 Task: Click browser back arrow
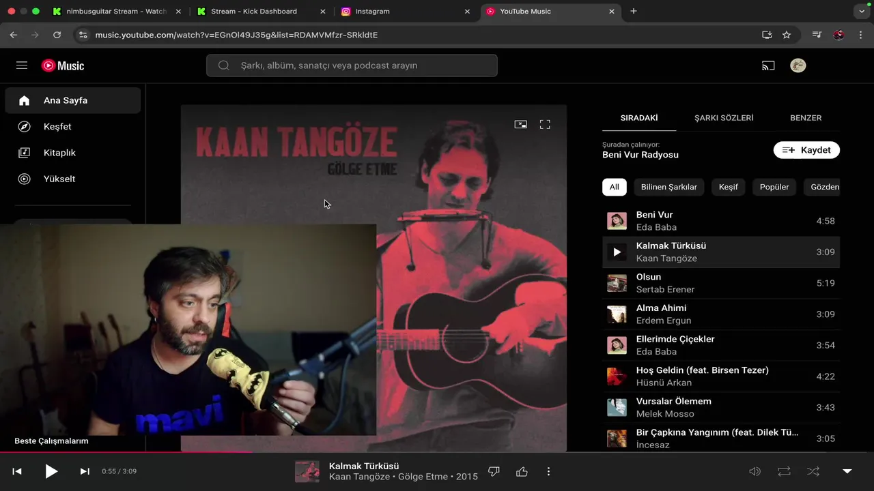pos(14,35)
